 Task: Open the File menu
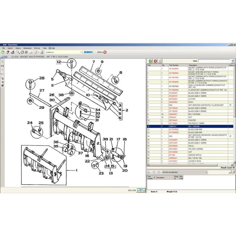tap(3, 48)
